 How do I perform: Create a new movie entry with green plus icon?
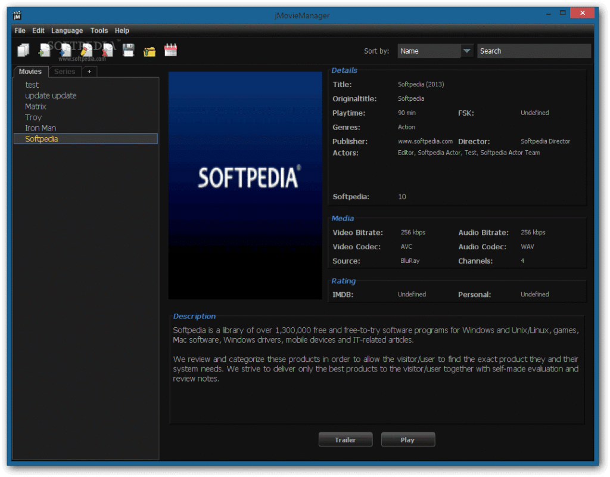45,50
